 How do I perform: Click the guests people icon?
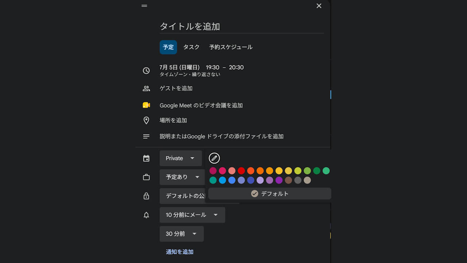coord(146,88)
